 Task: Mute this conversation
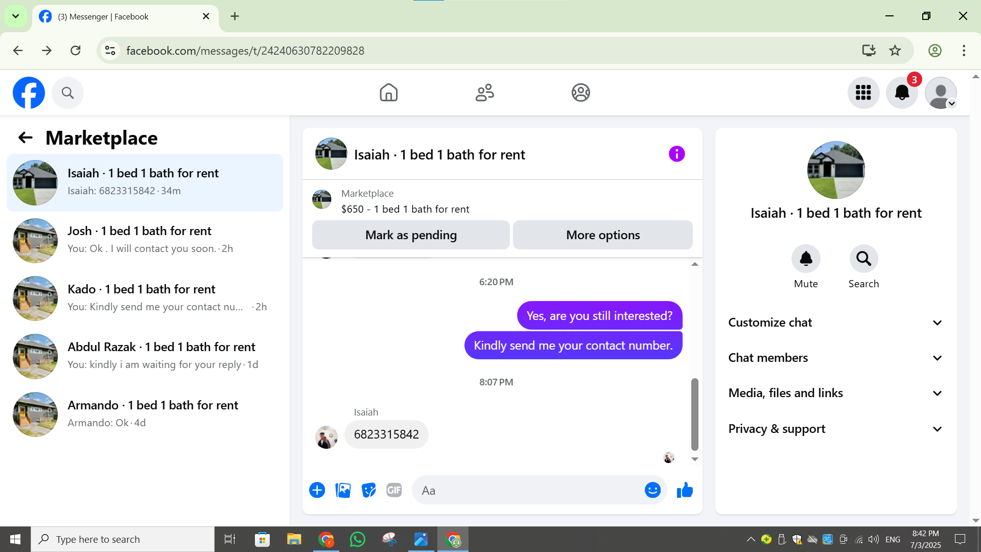coord(806,259)
